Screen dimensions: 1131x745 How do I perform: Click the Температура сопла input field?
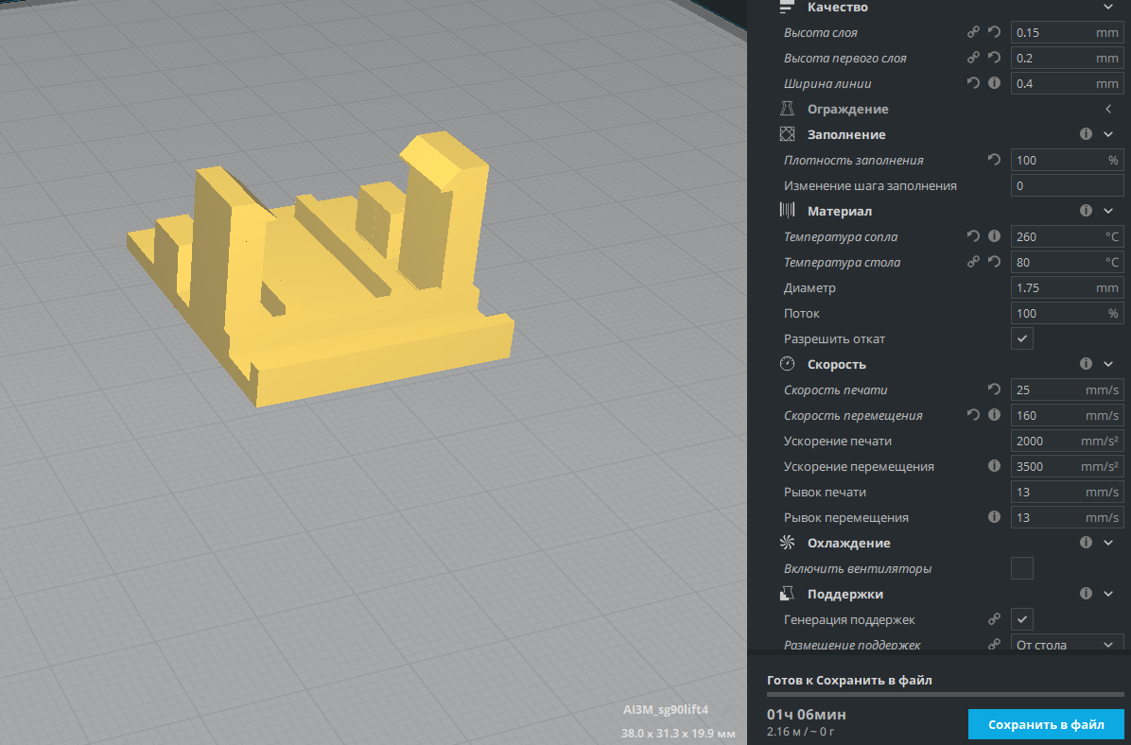tap(1054, 236)
